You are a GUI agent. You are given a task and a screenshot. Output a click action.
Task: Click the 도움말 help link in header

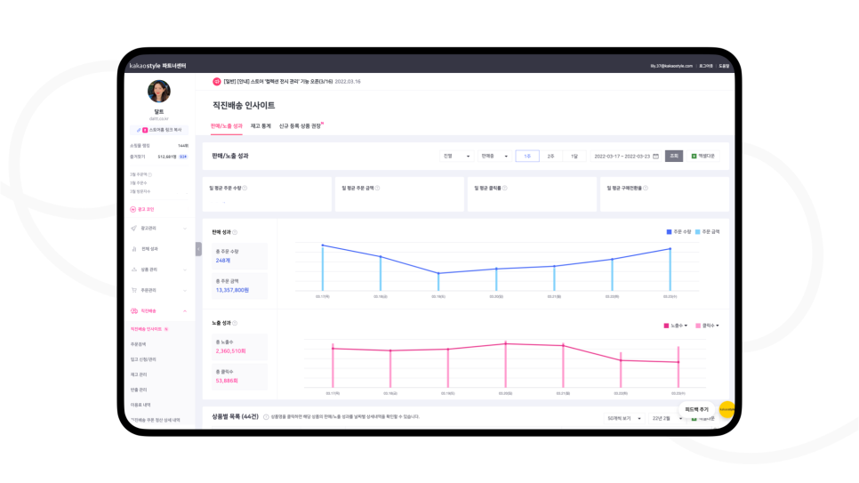tap(724, 66)
